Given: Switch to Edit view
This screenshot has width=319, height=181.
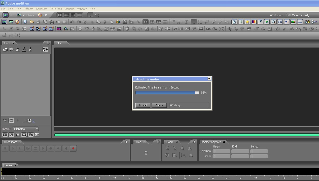Looking at the screenshot, I should tap(8, 15).
